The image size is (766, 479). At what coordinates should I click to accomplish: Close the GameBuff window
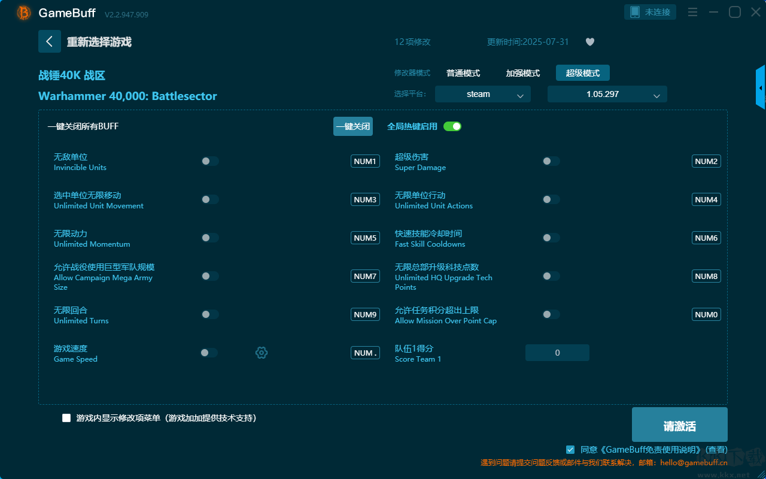point(755,12)
